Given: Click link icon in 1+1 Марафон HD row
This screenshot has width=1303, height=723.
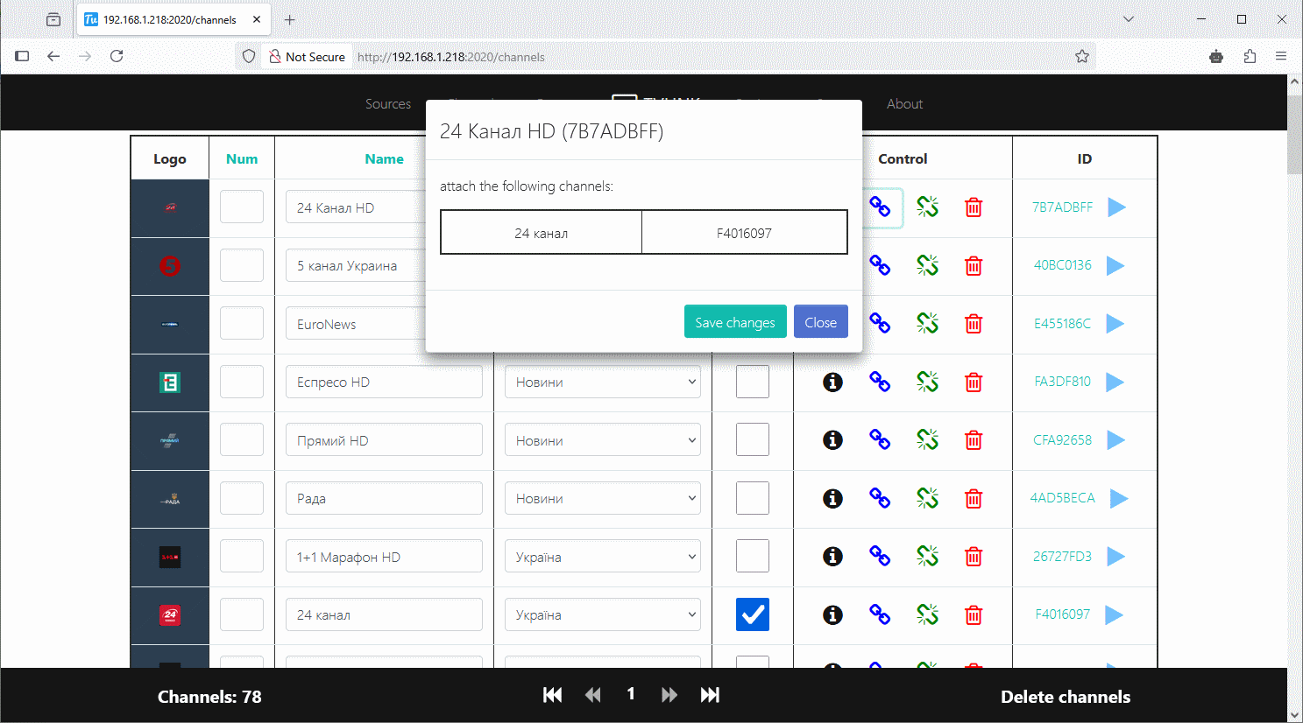Looking at the screenshot, I should tap(880, 557).
